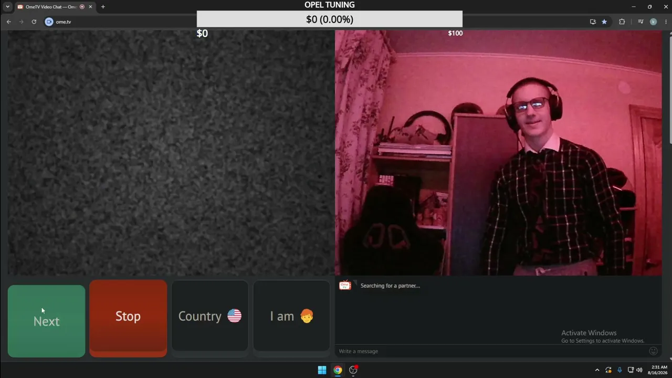Click the sync update icon in the system tray

(x=608, y=370)
